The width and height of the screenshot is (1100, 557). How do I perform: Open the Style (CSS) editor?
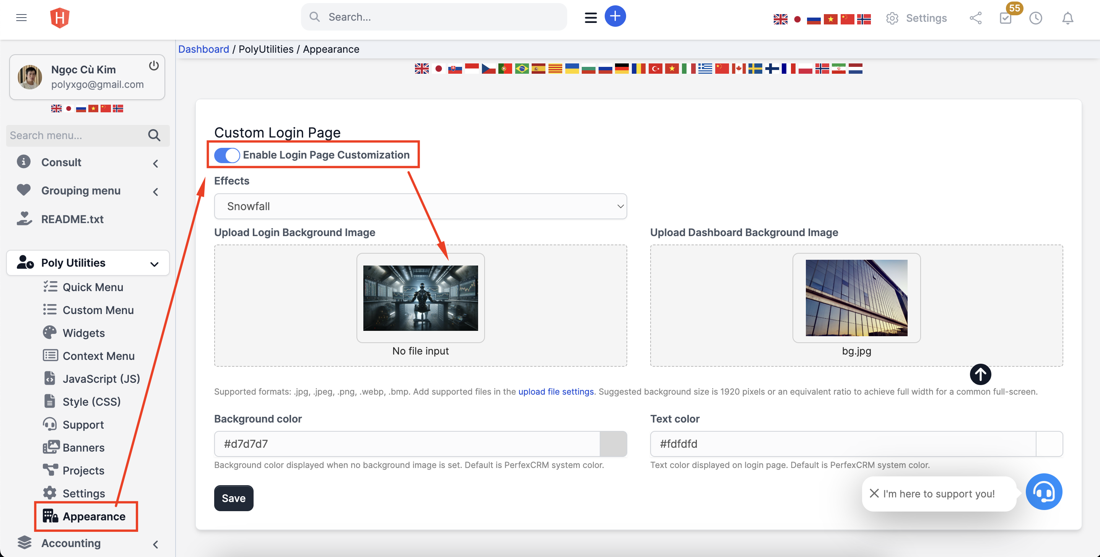click(x=91, y=402)
